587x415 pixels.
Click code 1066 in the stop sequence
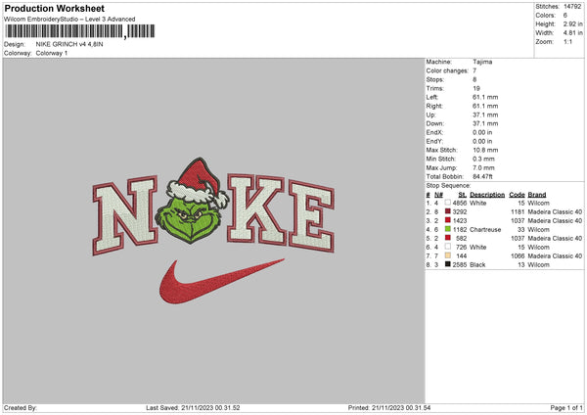coord(518,255)
